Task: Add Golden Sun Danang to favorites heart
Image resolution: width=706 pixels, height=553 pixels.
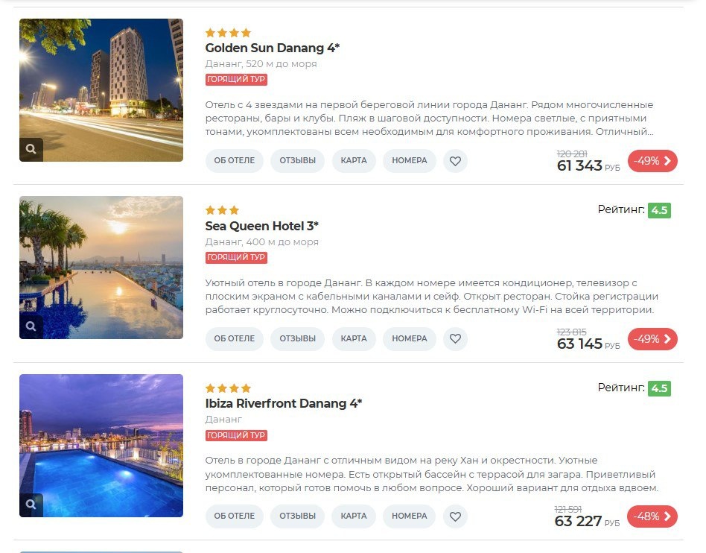Action: [x=455, y=161]
